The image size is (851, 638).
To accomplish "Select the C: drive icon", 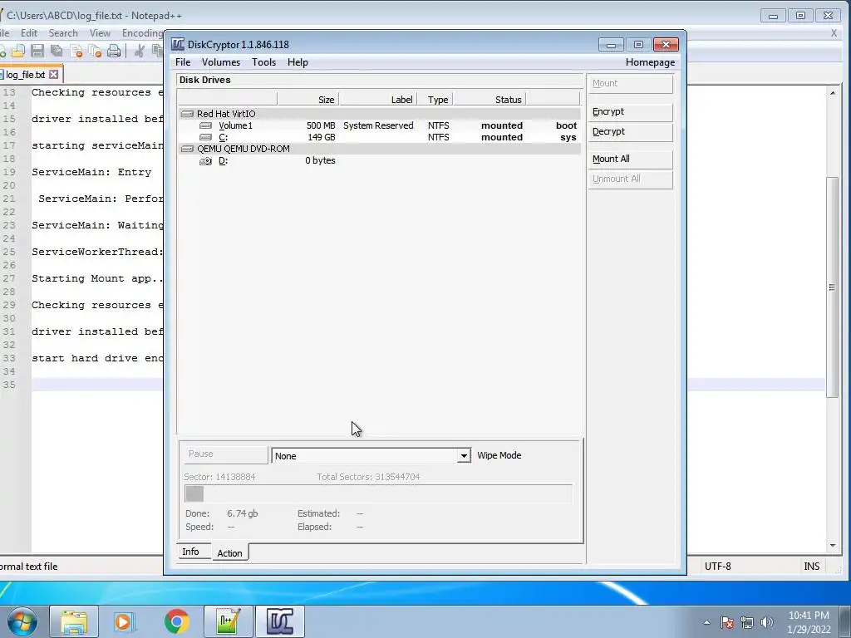I will (206, 137).
